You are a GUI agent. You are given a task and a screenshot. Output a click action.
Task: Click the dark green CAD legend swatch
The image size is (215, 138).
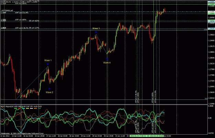click(40, 108)
